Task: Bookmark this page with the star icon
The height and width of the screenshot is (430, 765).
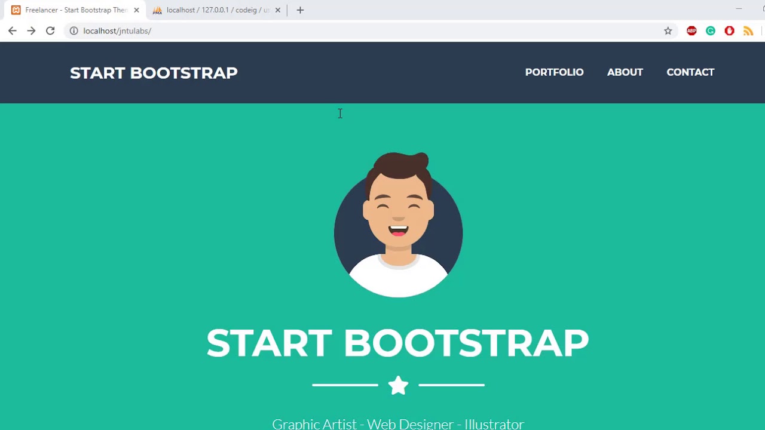Action: (x=668, y=31)
